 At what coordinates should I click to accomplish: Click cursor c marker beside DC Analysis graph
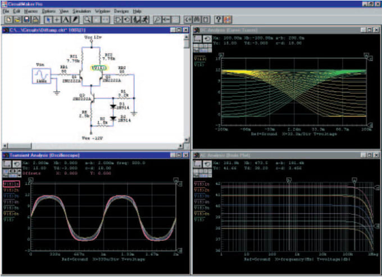(x=371, y=59)
